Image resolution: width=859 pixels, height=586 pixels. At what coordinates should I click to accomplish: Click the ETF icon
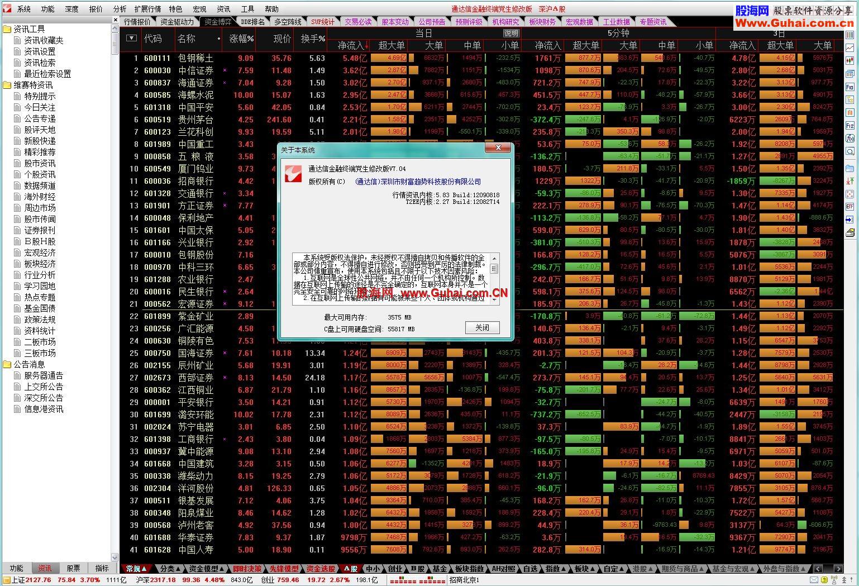[850, 207]
